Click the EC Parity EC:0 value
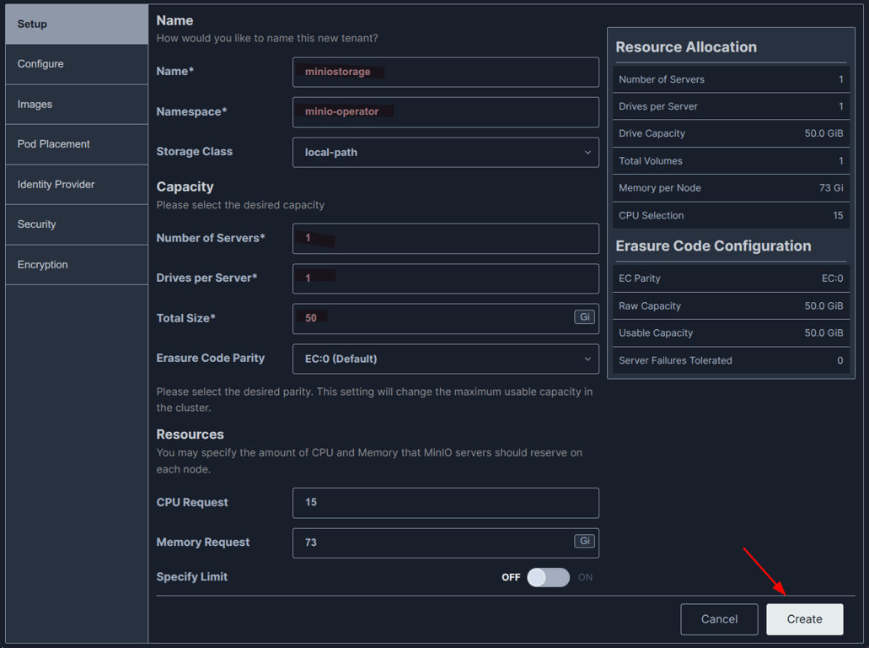Screen dimensions: 869x648 (832, 278)
